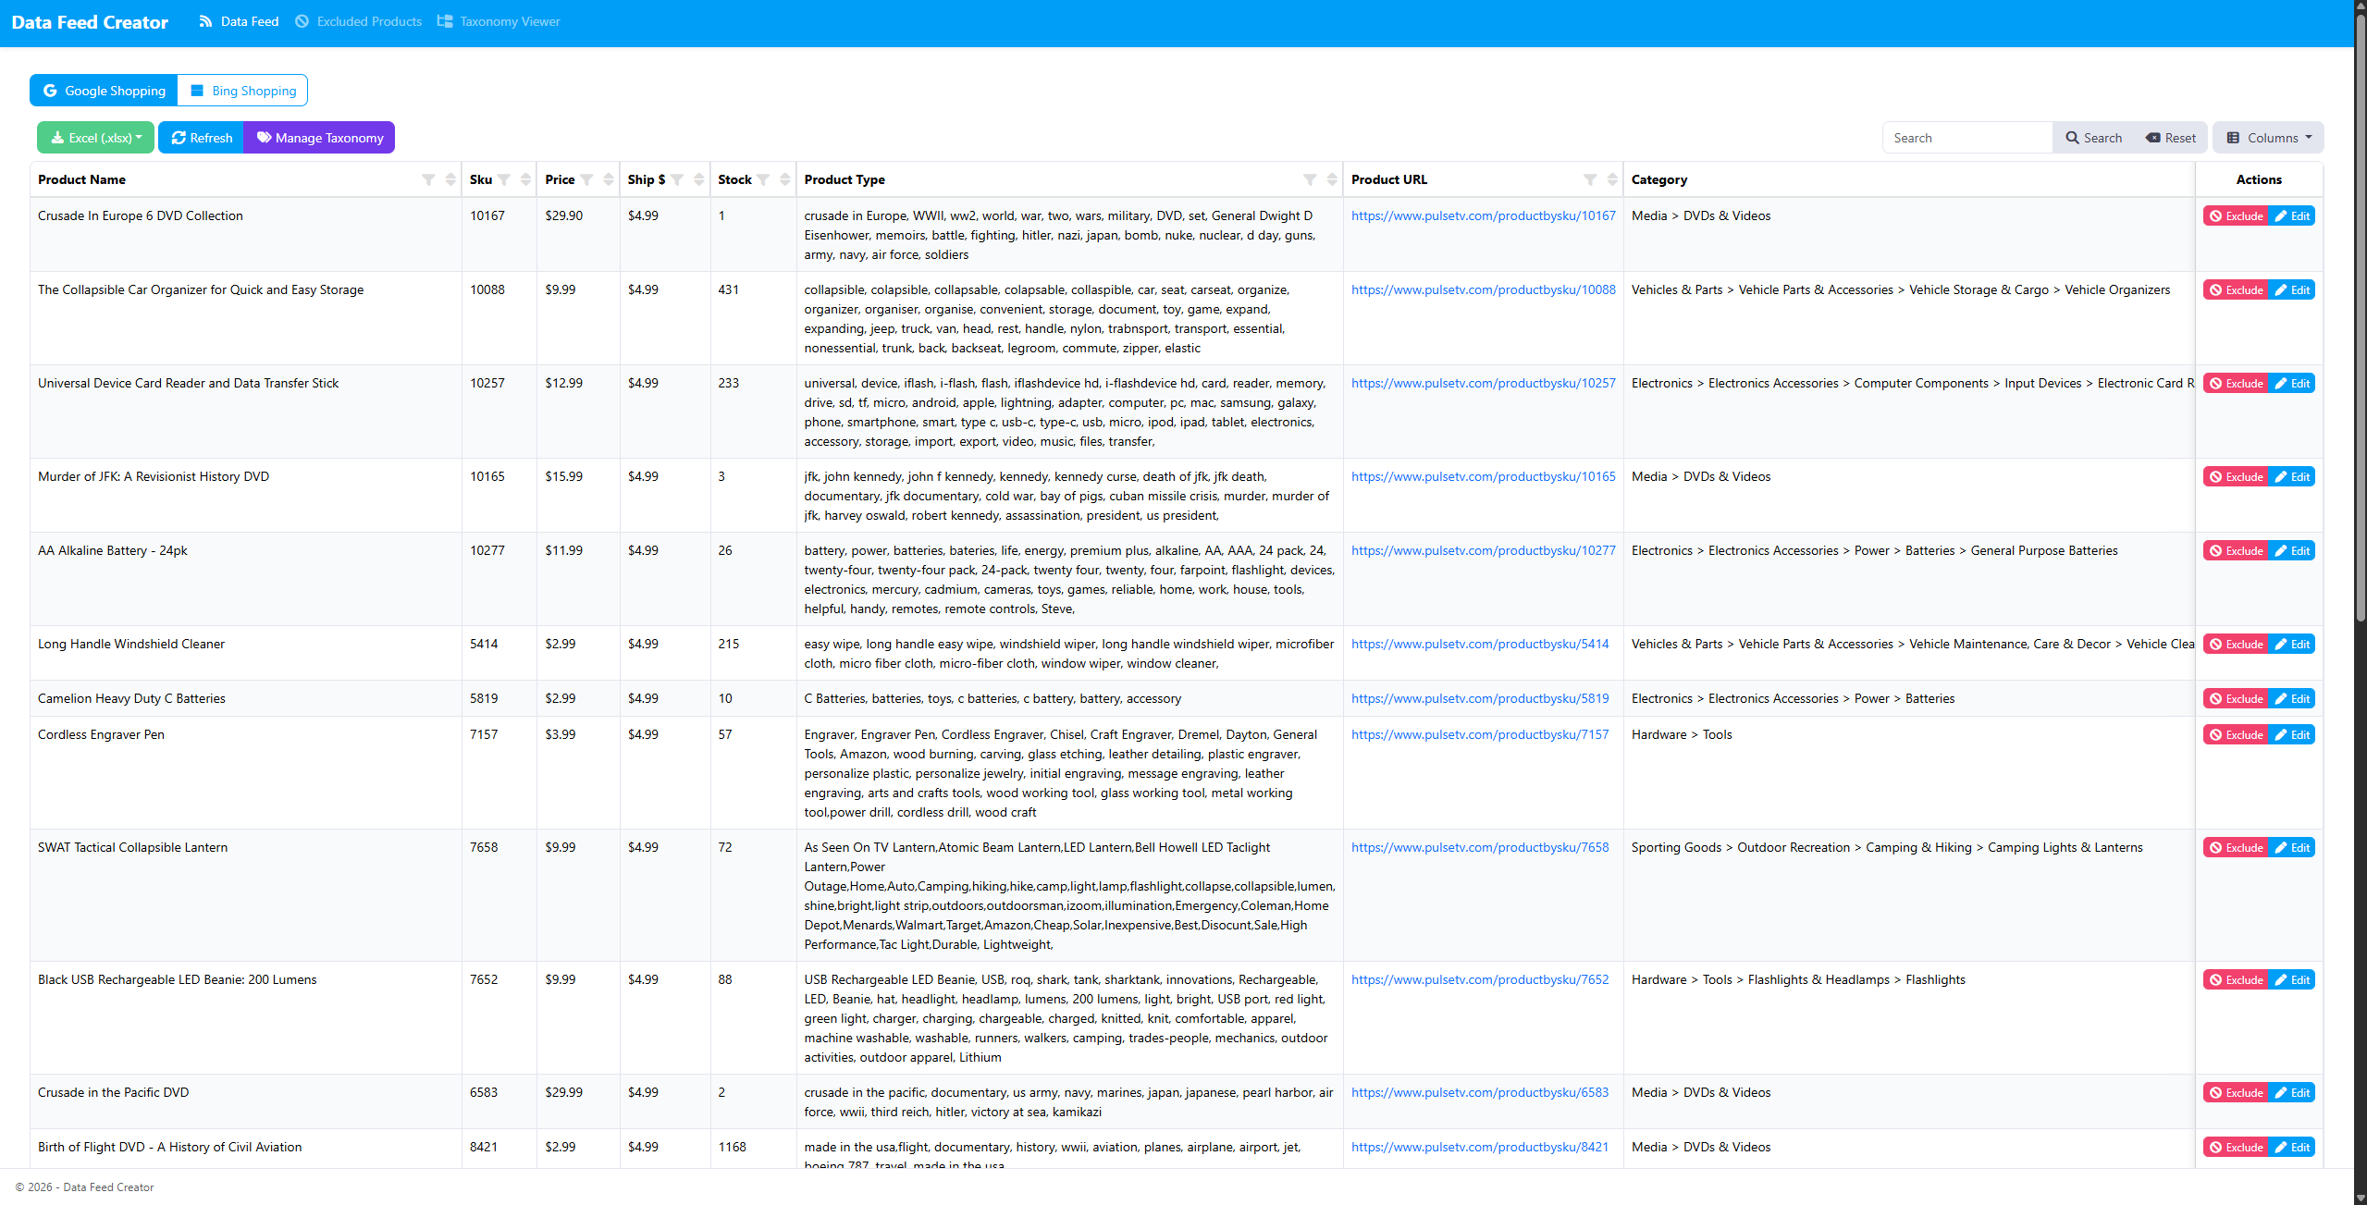
Task: Open product URL for sku 7658
Action: pos(1480,847)
